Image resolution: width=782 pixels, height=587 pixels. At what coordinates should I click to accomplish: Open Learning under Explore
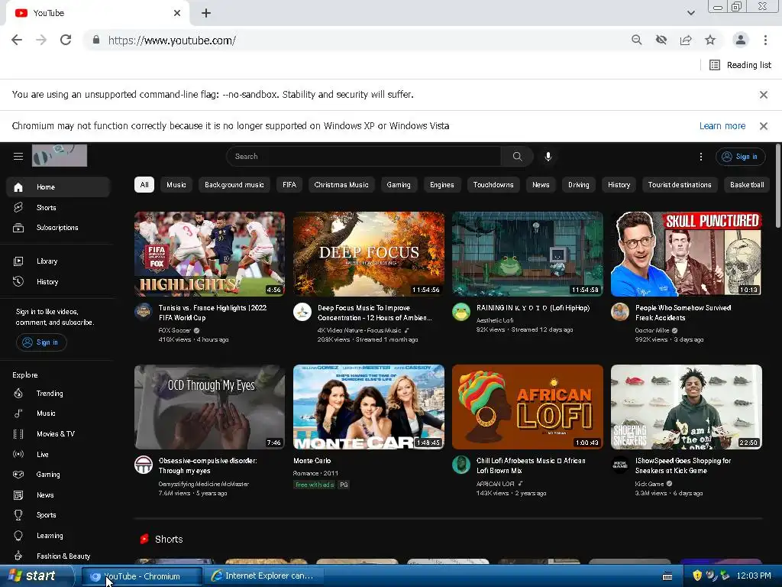click(x=58, y=535)
